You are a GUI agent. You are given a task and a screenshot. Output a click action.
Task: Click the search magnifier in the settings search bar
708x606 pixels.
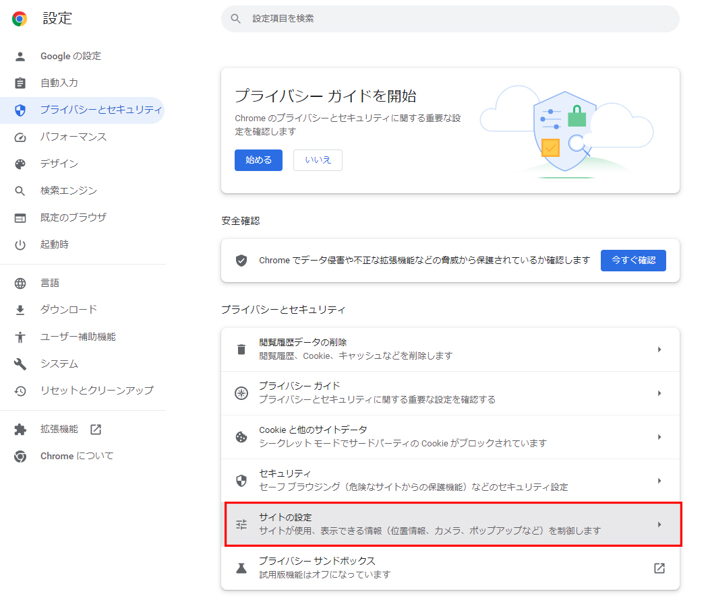[x=235, y=18]
